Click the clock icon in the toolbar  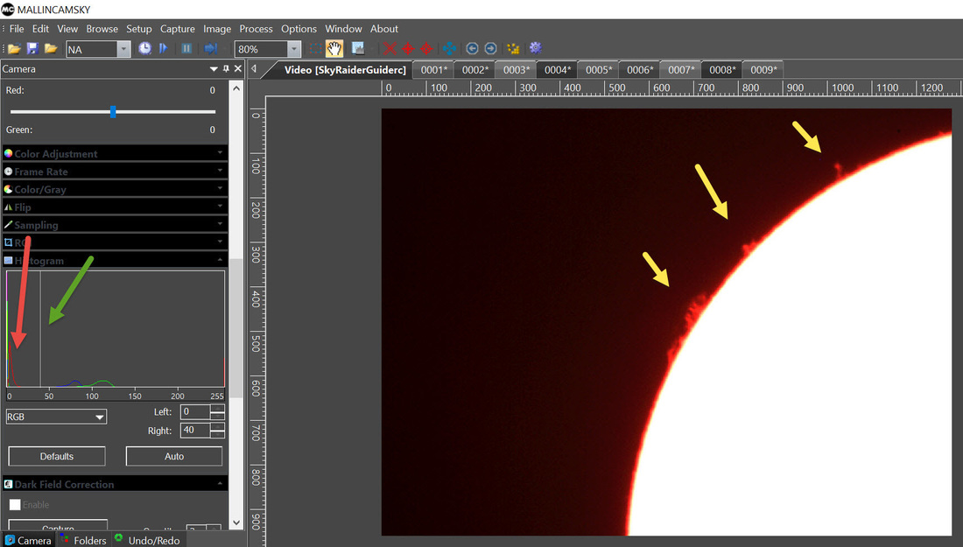click(x=144, y=48)
